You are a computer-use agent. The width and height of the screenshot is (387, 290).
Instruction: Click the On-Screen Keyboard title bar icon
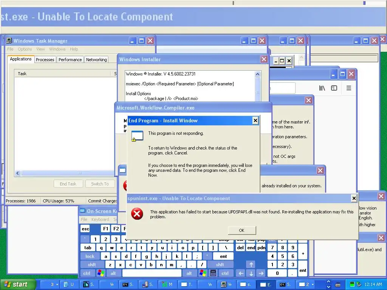(82, 211)
